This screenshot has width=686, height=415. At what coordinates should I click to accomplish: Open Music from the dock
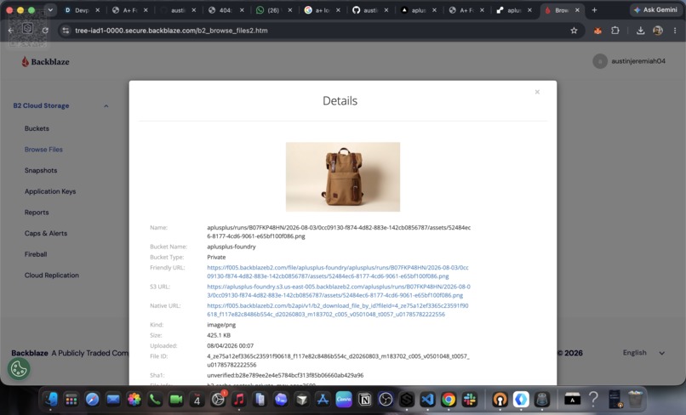click(x=239, y=399)
